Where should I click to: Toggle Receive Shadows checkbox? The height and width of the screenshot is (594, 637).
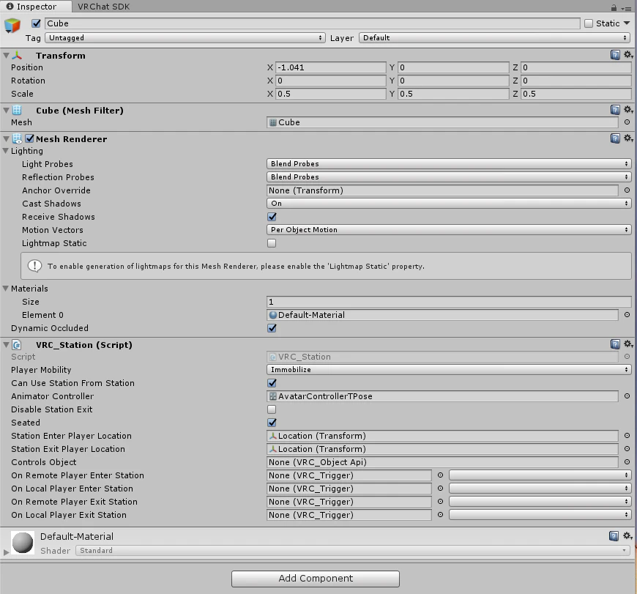click(x=272, y=217)
